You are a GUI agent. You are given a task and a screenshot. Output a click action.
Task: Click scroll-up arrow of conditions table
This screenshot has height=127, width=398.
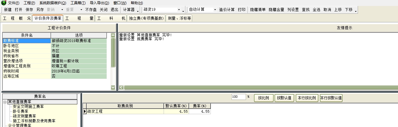[x=113, y=35]
